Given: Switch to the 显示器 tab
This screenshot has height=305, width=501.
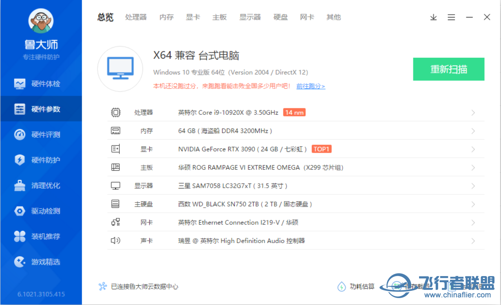Looking at the screenshot, I should (x=250, y=17).
